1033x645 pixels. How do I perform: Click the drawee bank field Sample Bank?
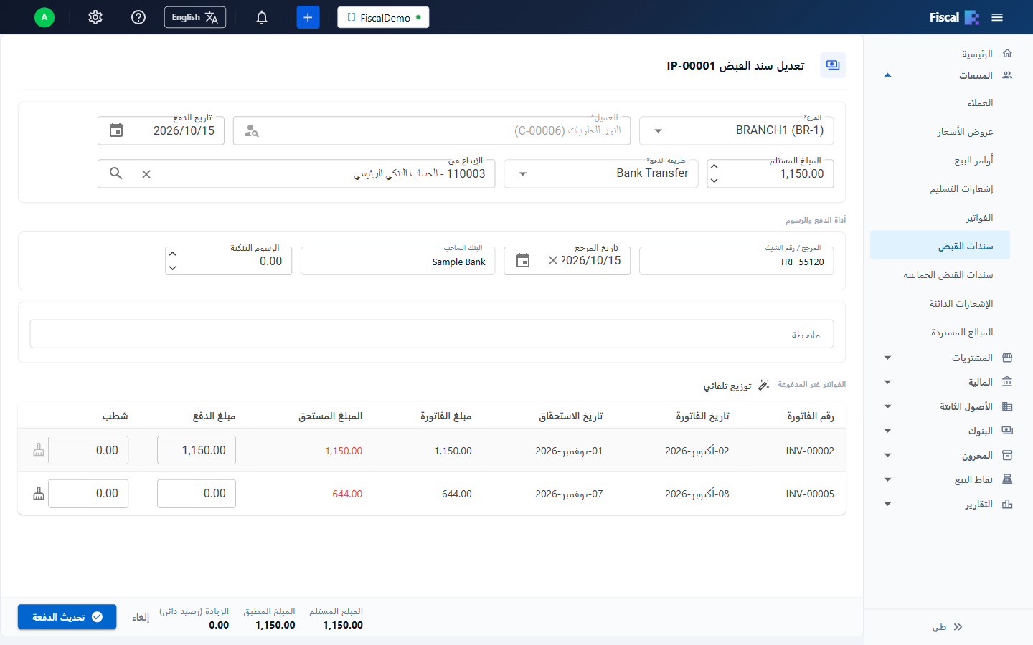pyautogui.click(x=398, y=261)
